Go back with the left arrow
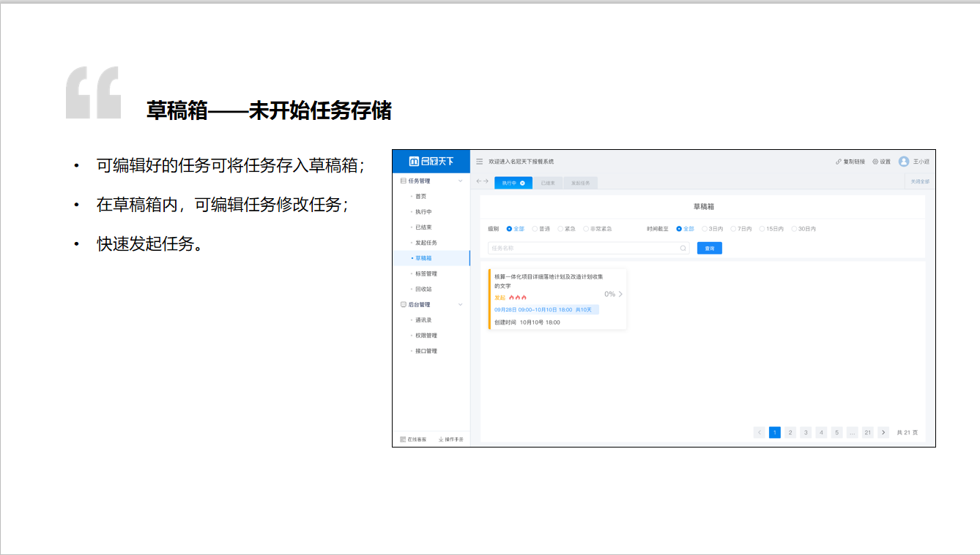Viewport: 980px width, 555px height. click(479, 181)
